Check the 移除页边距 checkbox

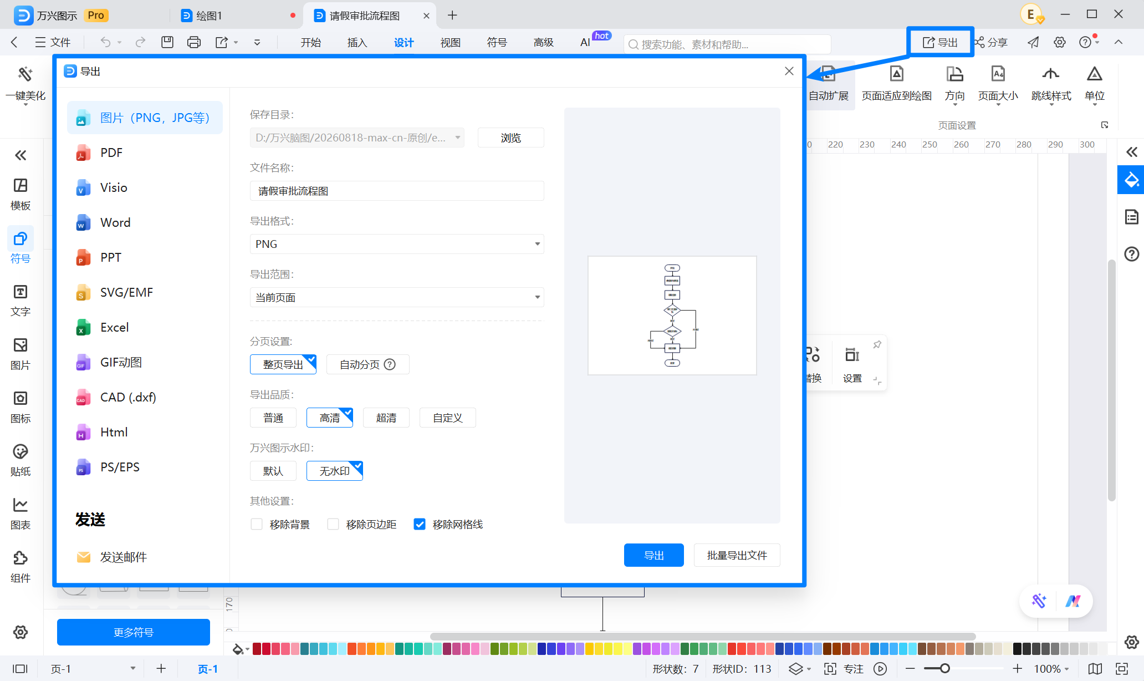click(x=333, y=524)
